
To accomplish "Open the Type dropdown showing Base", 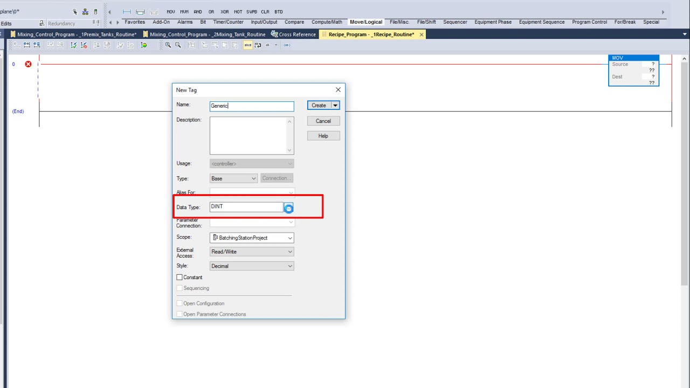I will click(233, 178).
